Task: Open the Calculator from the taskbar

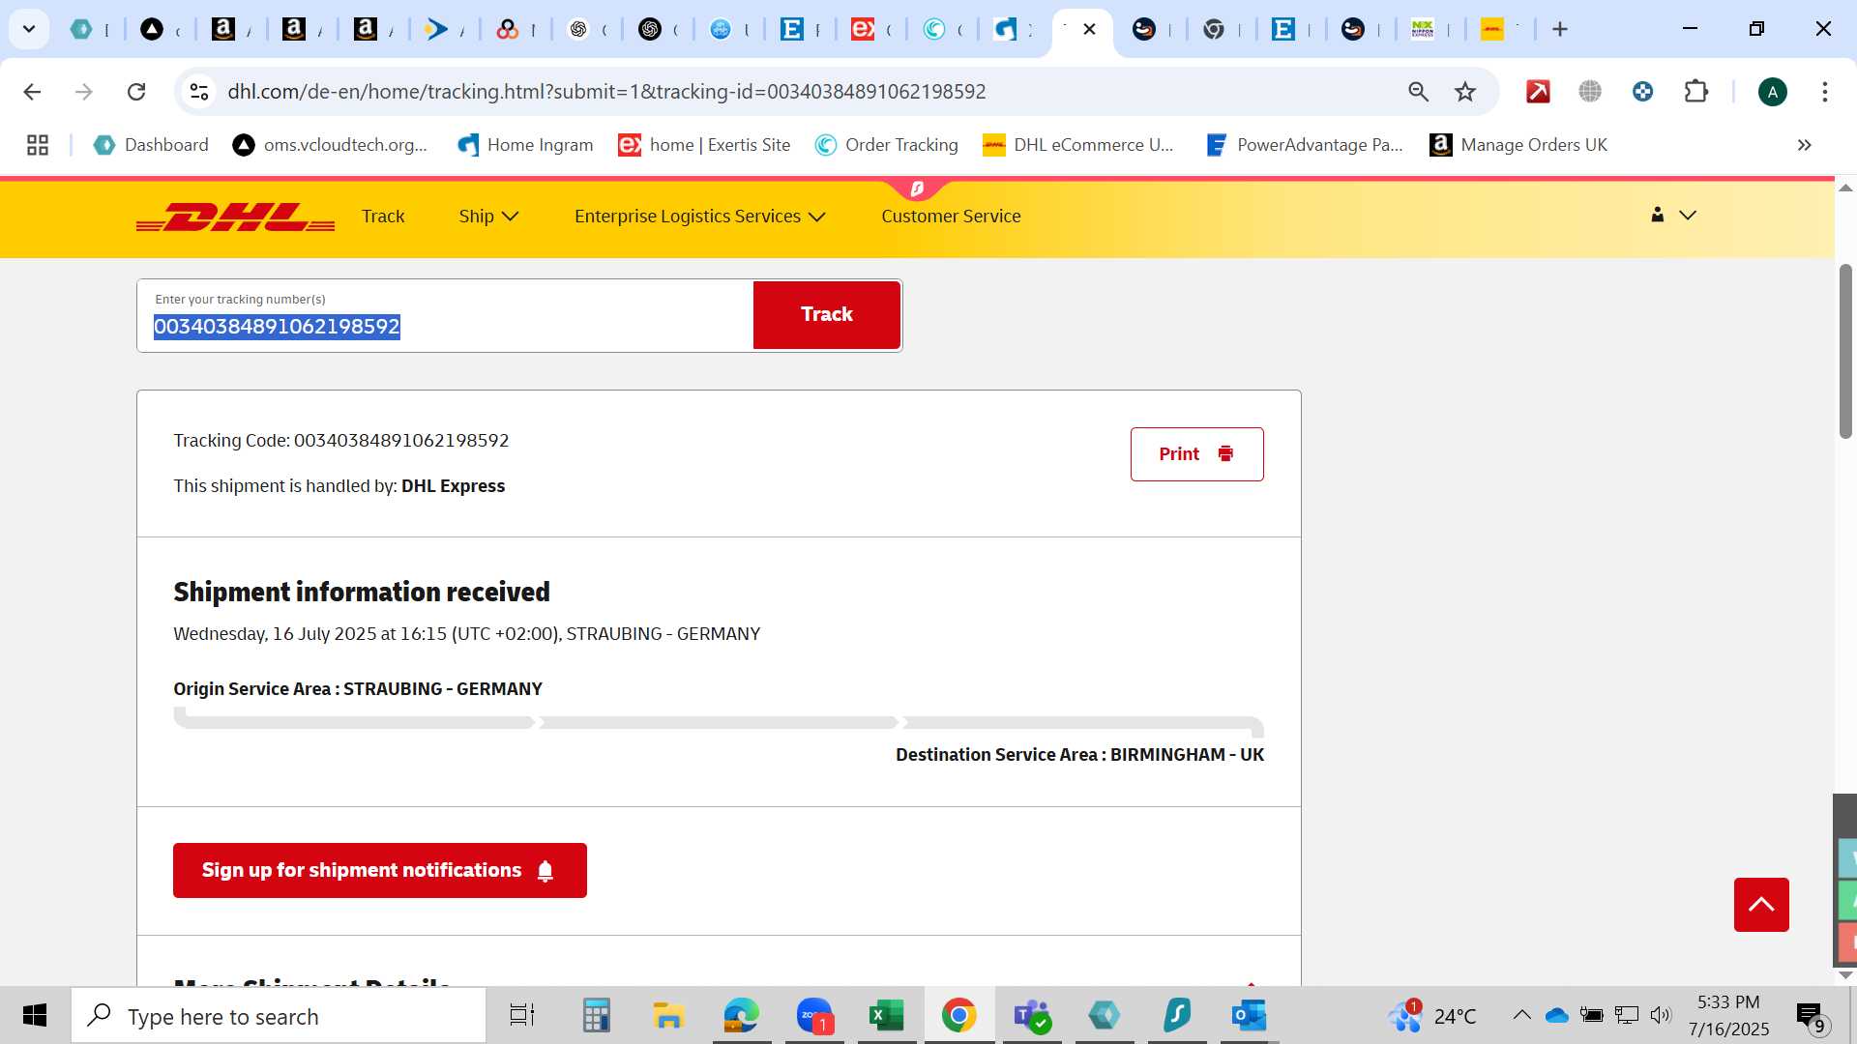Action: (x=596, y=1016)
